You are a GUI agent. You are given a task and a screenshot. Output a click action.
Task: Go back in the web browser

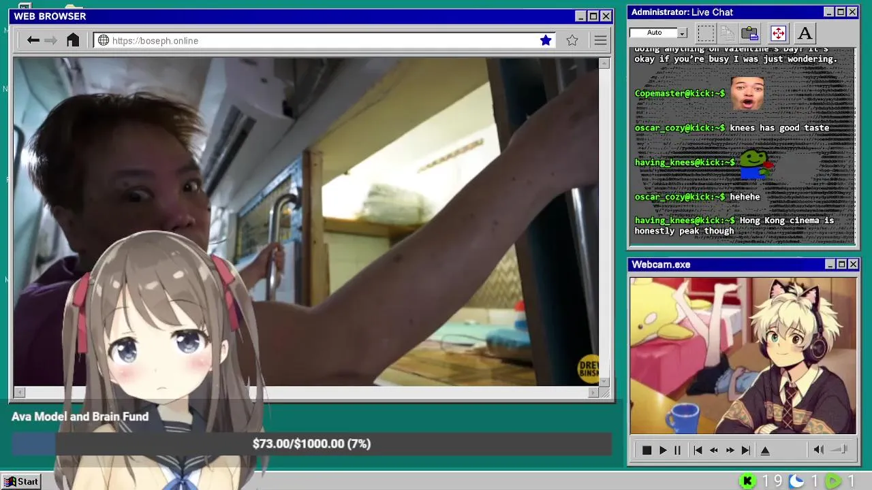pyautogui.click(x=33, y=40)
